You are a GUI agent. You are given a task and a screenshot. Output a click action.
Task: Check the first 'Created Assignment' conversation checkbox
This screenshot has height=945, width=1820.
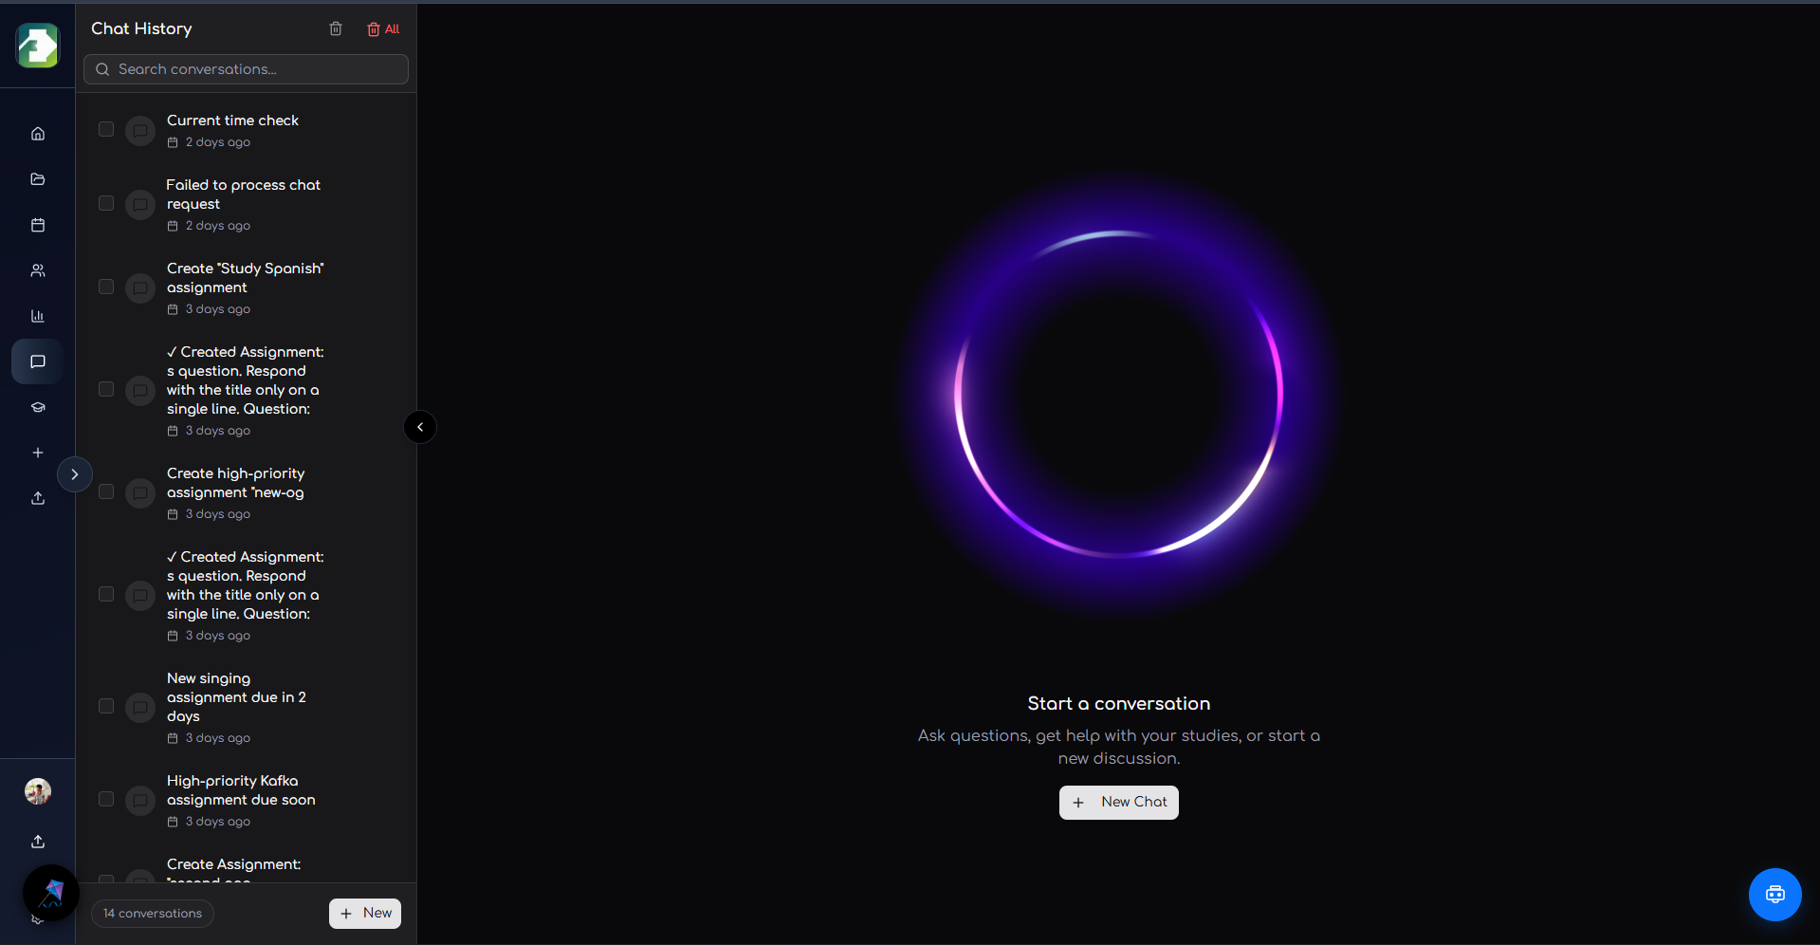(x=106, y=389)
